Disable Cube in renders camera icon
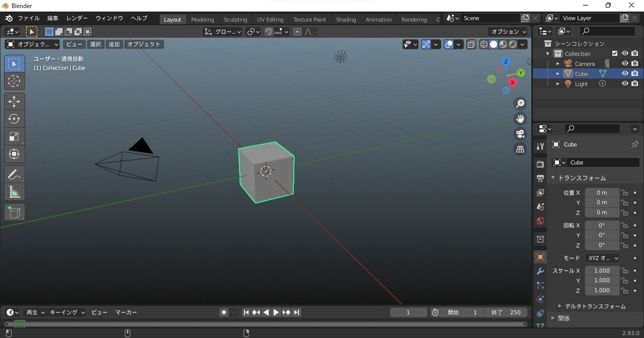The width and height of the screenshot is (644, 338). (635, 74)
